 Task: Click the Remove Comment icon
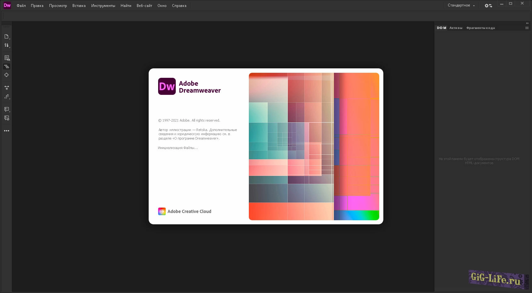7,118
